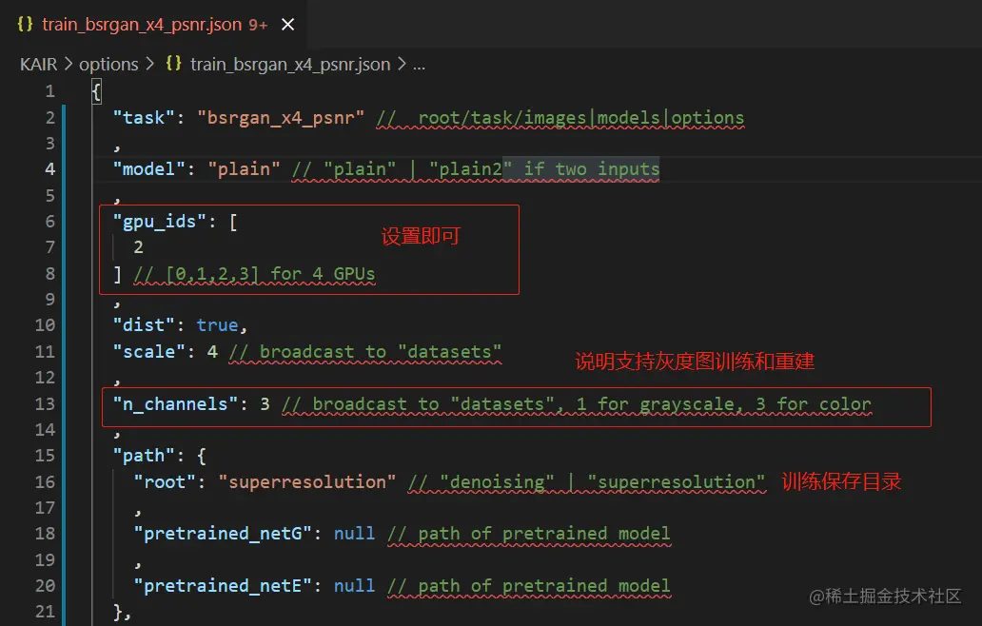The image size is (982, 626).
Task: Click the "plain2" if two inputs comment
Action: (x=476, y=169)
